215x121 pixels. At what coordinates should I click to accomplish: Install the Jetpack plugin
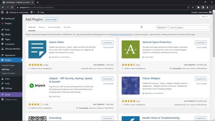[x=107, y=79]
